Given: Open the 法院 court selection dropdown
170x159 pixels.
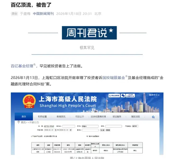Looking at the screenshot, I should click(x=49, y=126).
